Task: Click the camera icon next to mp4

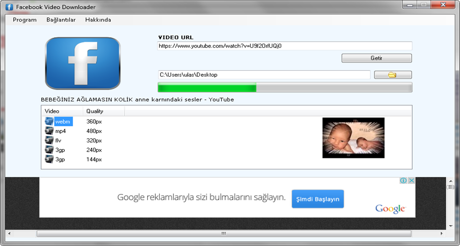Action: click(49, 131)
